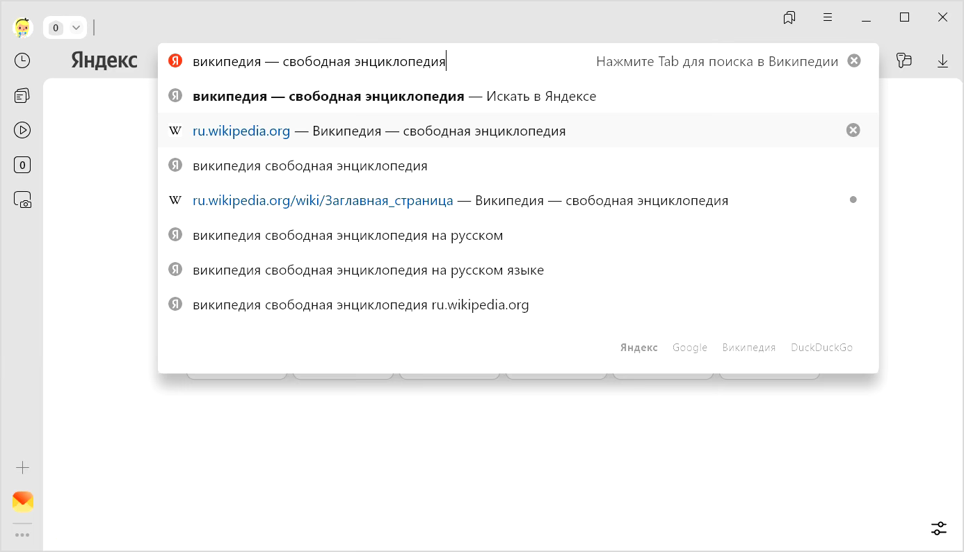Viewport: 964px width, 552px height.
Task: Take a screenshot with the camera icon
Action: coord(22,200)
